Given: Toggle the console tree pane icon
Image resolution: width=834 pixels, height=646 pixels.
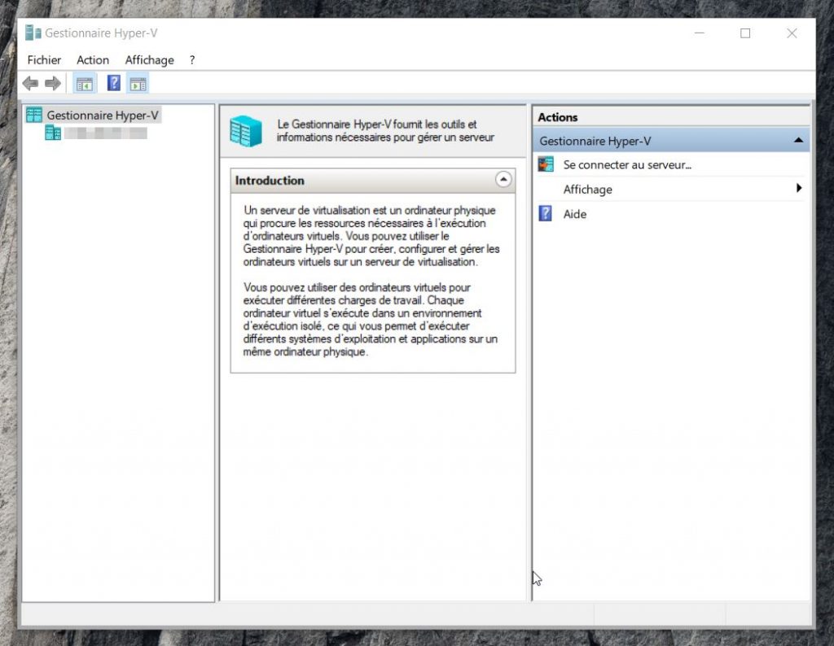Looking at the screenshot, I should pyautogui.click(x=85, y=84).
